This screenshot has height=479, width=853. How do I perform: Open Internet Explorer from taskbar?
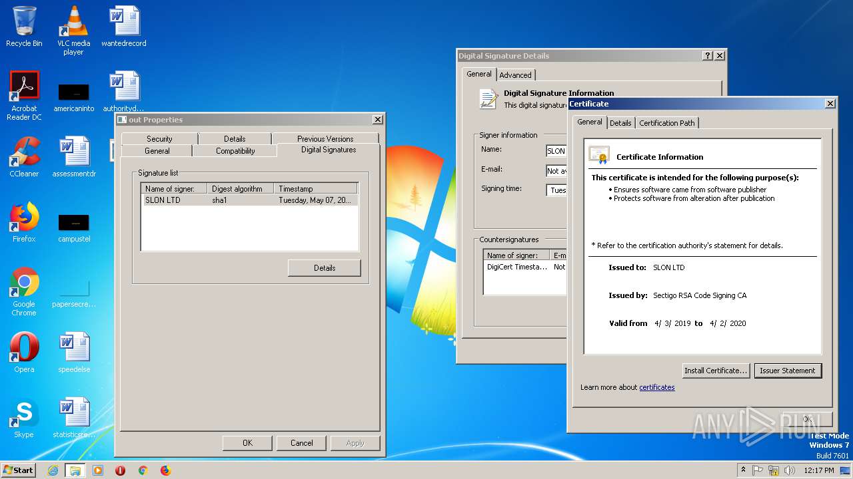[53, 470]
